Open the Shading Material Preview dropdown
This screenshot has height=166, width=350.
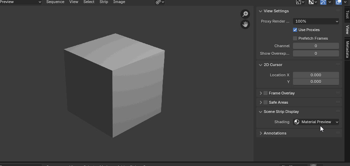[x=316, y=122]
